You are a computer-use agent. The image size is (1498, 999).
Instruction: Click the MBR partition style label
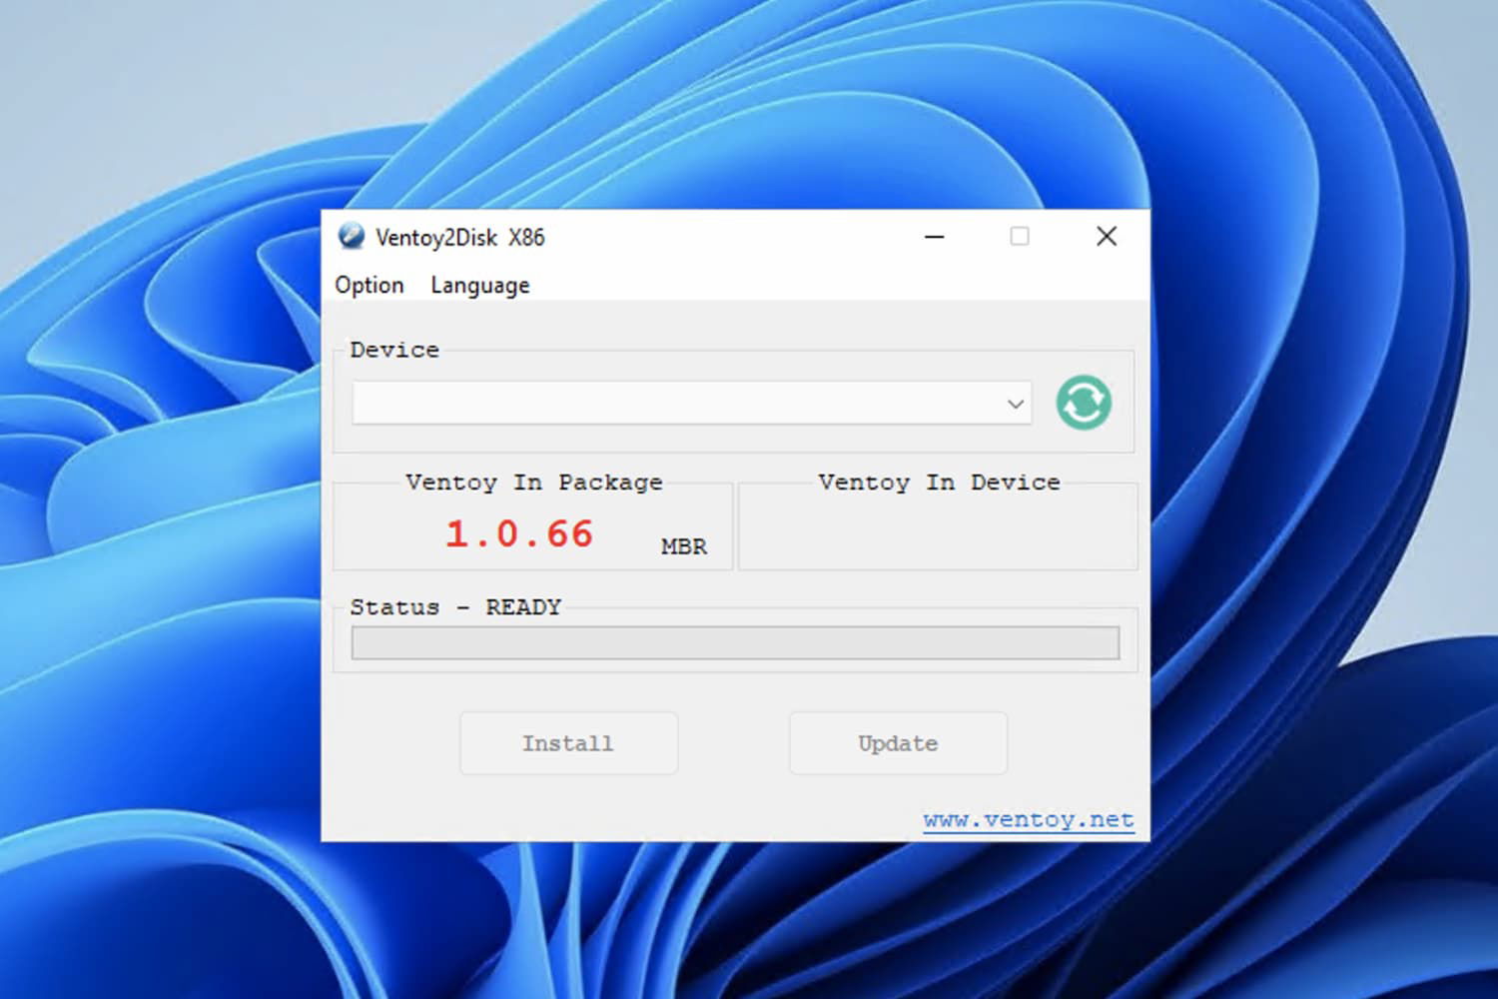click(684, 546)
